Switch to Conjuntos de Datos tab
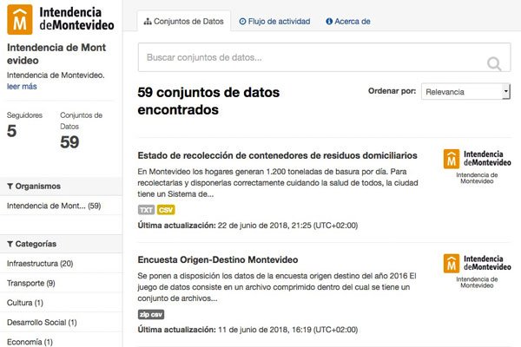The width and height of the screenshot is (521, 347). [182, 20]
